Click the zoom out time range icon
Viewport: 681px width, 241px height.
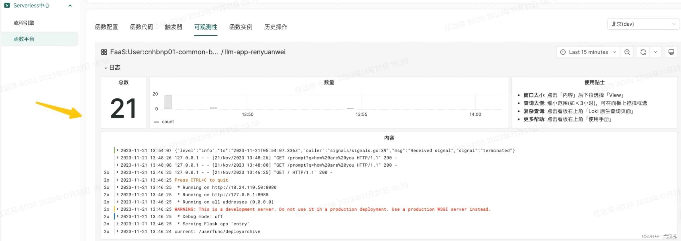(x=627, y=52)
